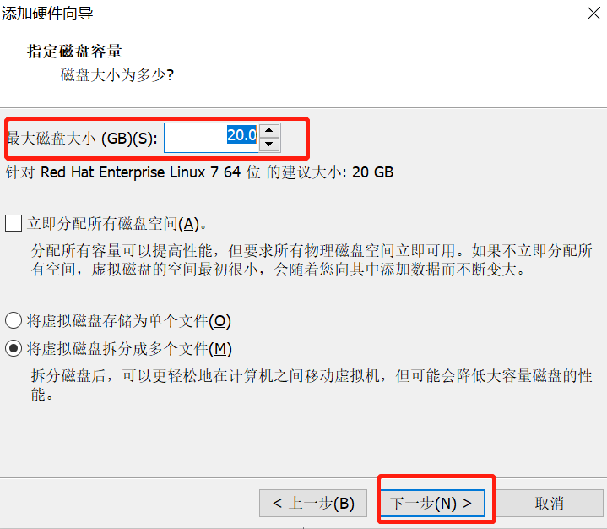This screenshot has width=607, height=529.
Task: Click the 最大磁盘大小 (GB)(S) label text
Action: coord(83,139)
